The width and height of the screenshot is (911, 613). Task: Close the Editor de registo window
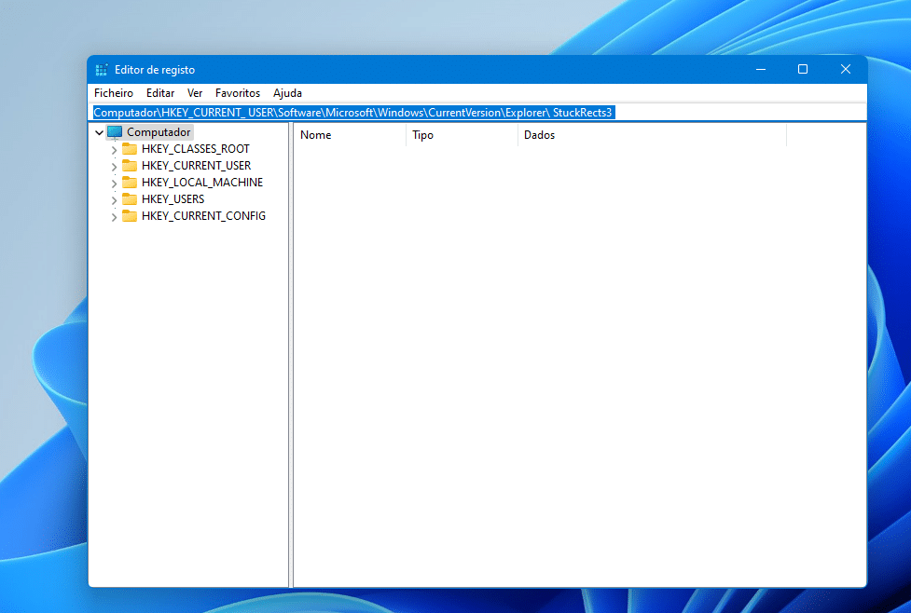[x=846, y=70]
